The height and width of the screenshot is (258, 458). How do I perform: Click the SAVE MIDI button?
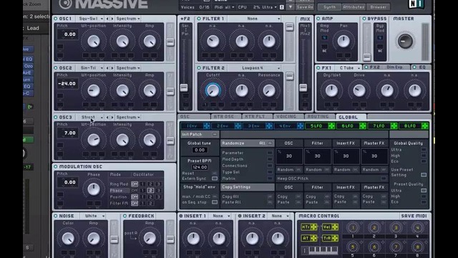pos(414,216)
